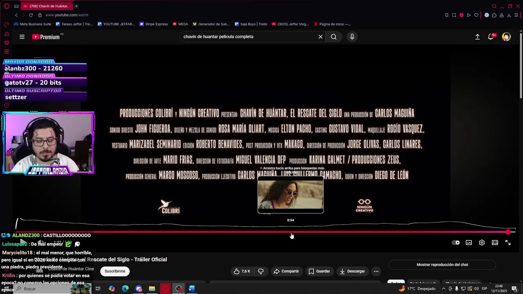
Task: Open Saja Boys Trello bookmark
Action: pos(251,24)
